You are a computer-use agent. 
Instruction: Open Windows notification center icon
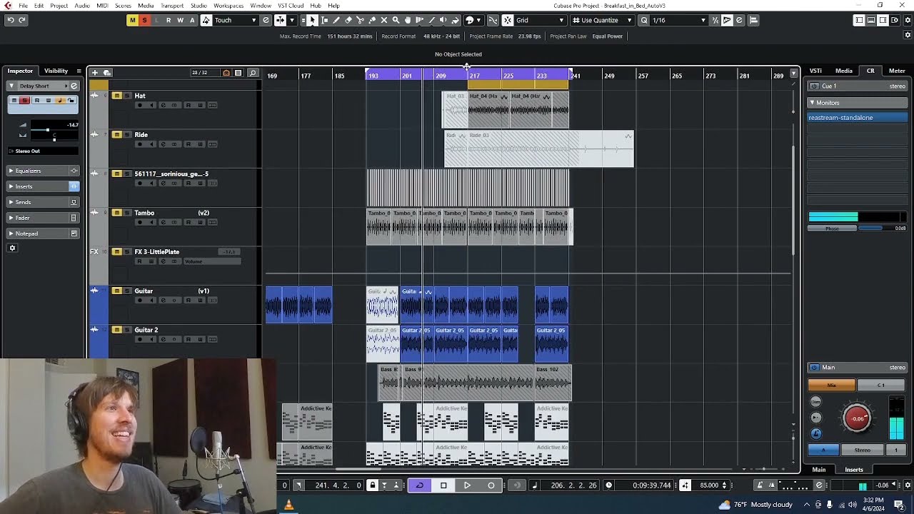pos(899,505)
